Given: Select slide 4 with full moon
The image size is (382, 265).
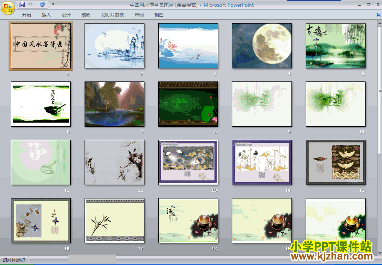Looking at the screenshot, I should pyautogui.click(x=262, y=46).
